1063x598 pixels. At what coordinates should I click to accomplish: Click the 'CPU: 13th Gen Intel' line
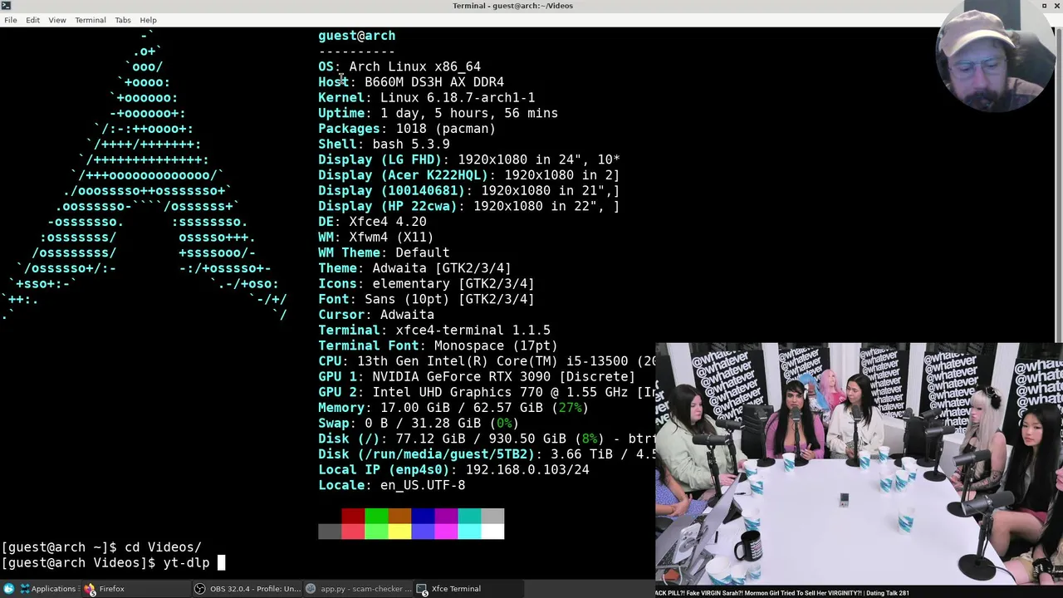pyautogui.click(x=487, y=361)
